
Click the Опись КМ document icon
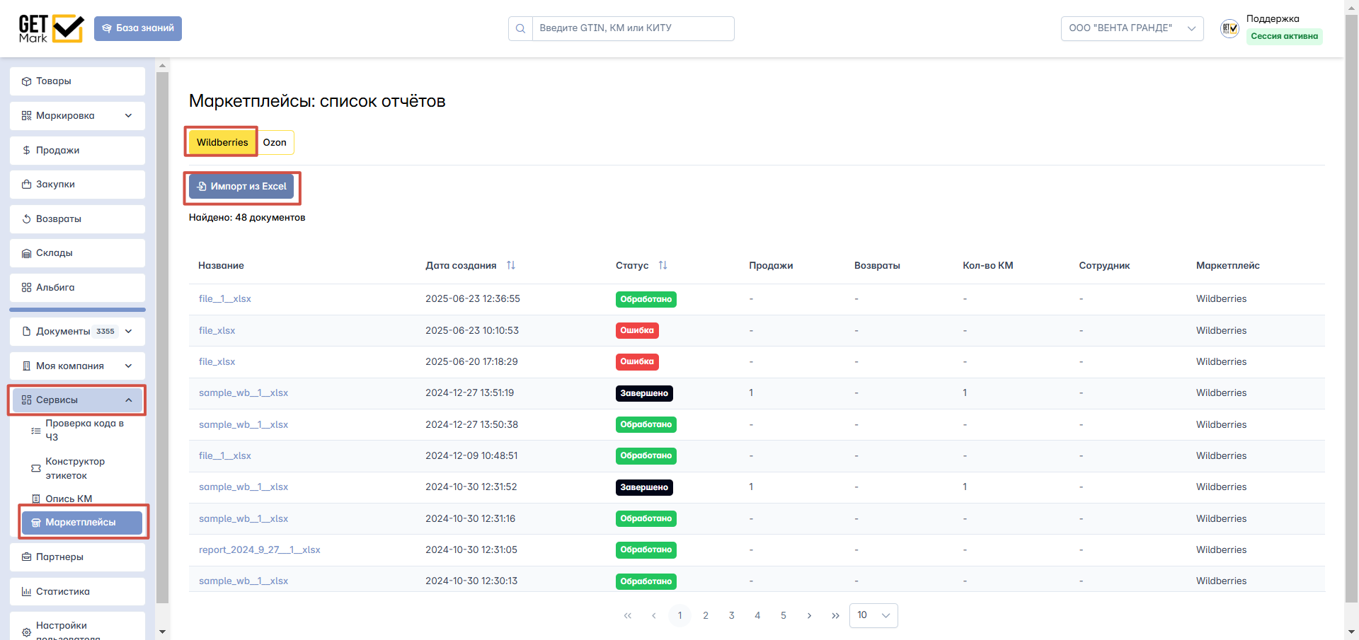[x=36, y=499]
